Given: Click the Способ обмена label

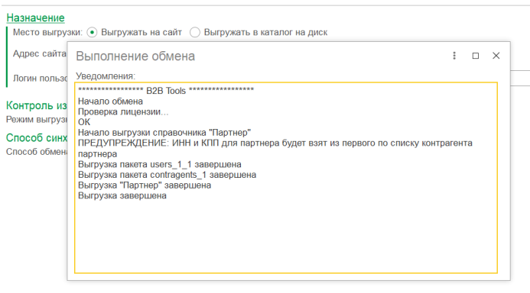Looking at the screenshot, I should click(x=37, y=152).
